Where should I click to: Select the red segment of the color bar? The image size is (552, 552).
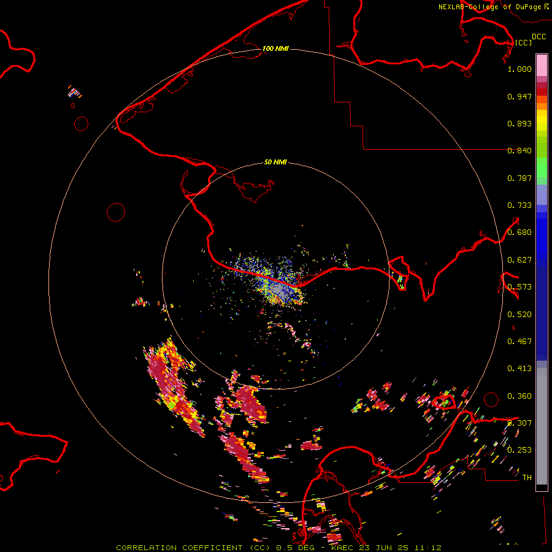tap(542, 92)
